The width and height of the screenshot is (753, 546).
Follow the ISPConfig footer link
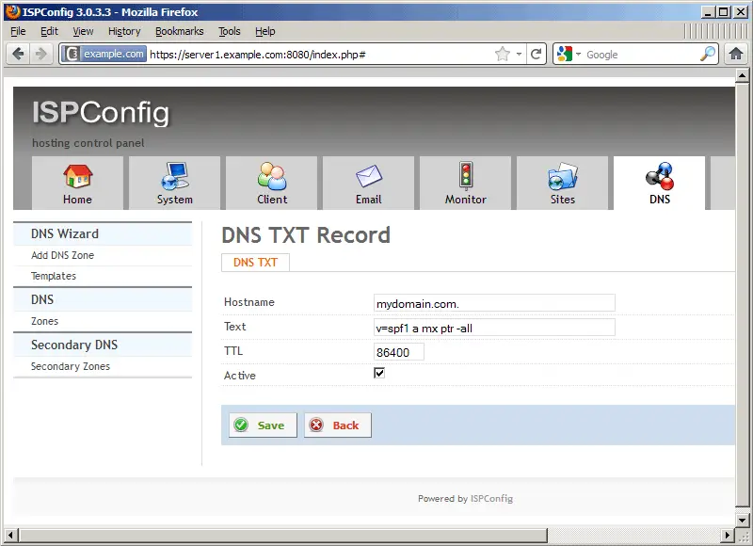491,498
